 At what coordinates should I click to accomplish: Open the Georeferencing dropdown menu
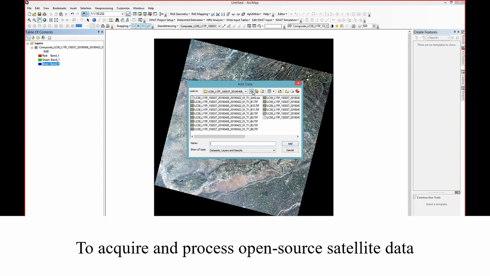(168, 26)
